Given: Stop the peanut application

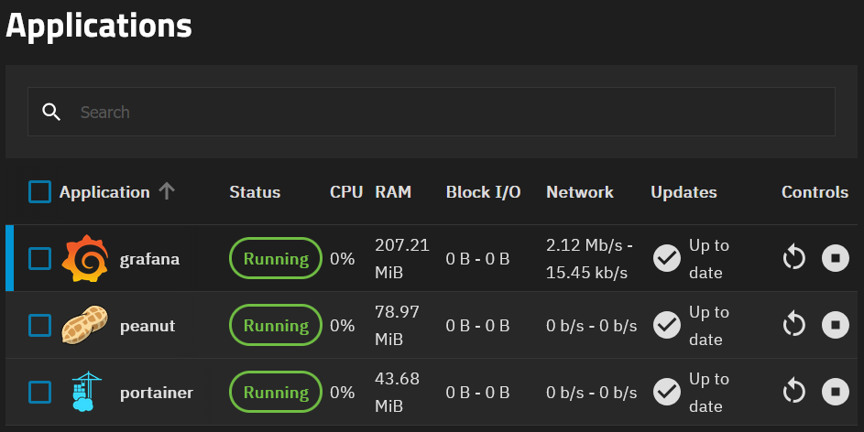Looking at the screenshot, I should [836, 325].
